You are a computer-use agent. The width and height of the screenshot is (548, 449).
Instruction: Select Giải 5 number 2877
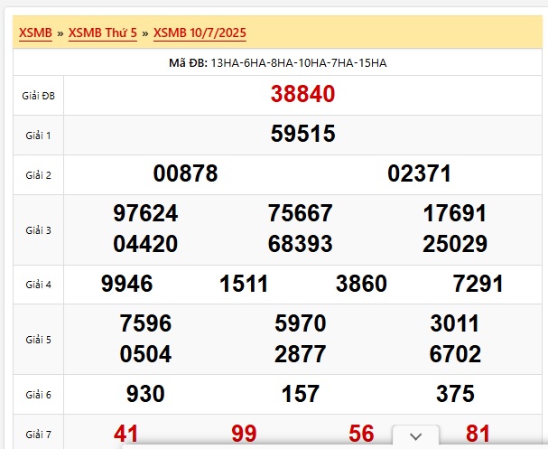click(x=301, y=354)
